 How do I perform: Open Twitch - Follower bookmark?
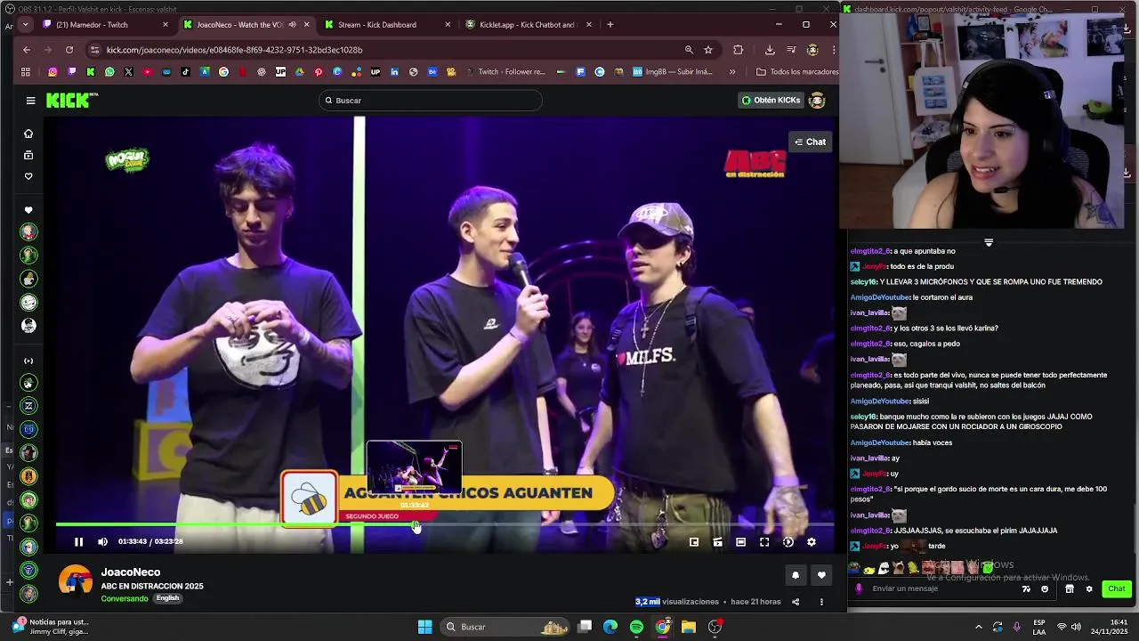click(x=505, y=72)
